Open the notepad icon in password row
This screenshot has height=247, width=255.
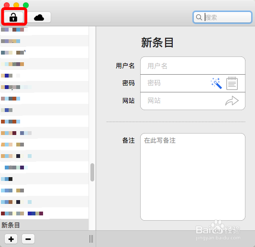[232, 83]
